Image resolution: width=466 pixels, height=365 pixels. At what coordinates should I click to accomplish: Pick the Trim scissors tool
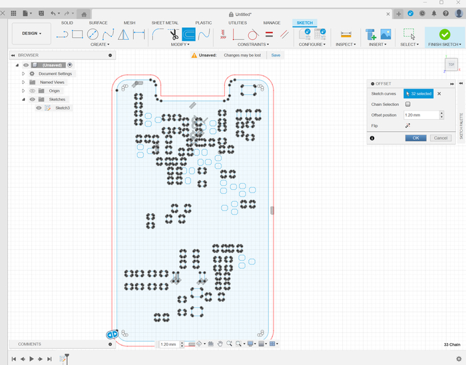click(174, 35)
